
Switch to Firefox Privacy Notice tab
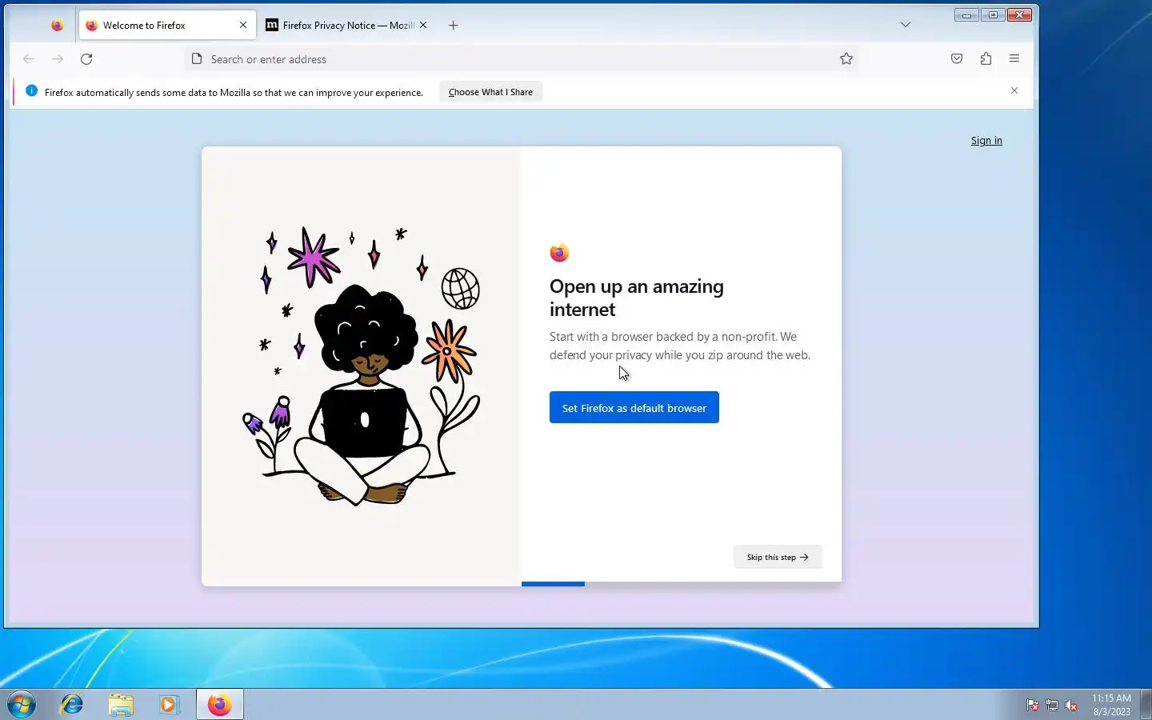pos(347,25)
